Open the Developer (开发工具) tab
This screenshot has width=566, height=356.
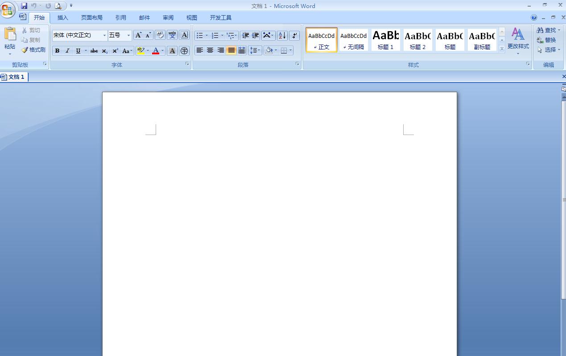pyautogui.click(x=221, y=18)
